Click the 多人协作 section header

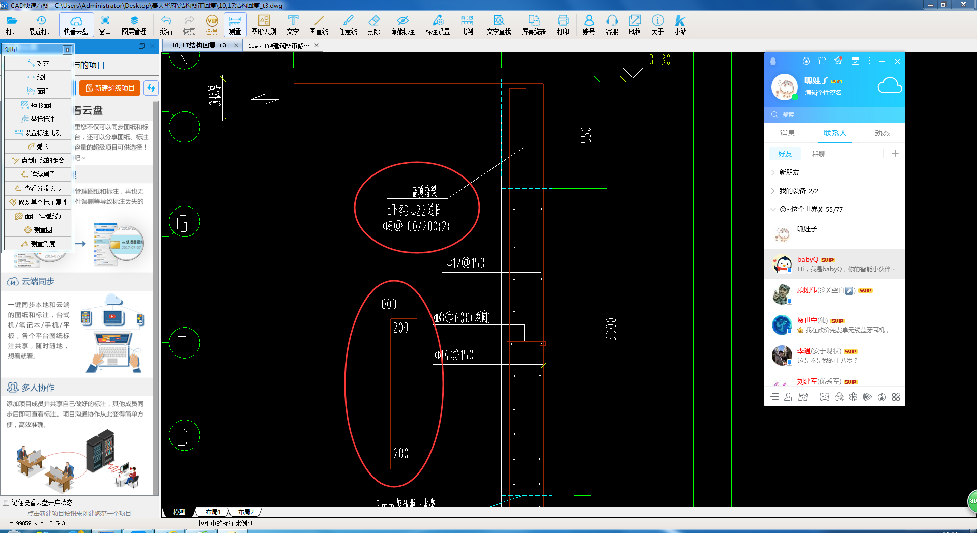76,388
